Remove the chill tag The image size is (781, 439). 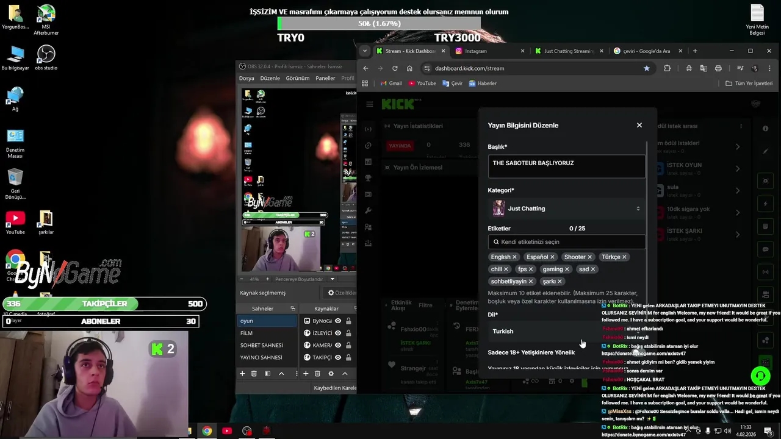(506, 269)
